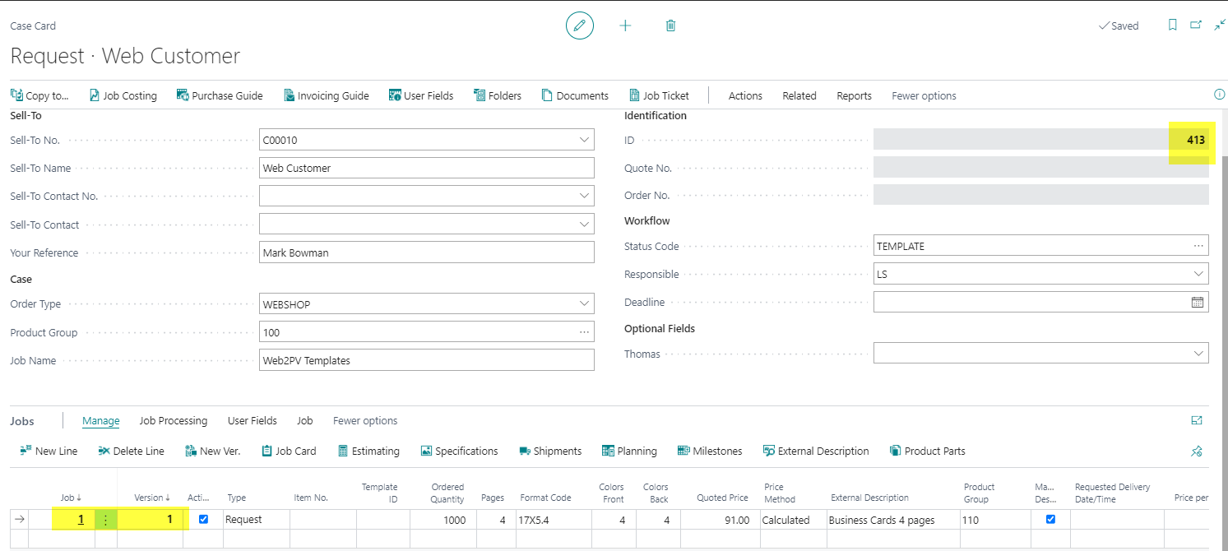Open the Copy to... action
This screenshot has height=551, width=1228.
pyautogui.click(x=39, y=95)
